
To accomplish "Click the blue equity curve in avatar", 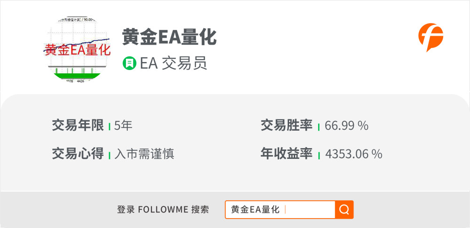I will click(x=77, y=45).
